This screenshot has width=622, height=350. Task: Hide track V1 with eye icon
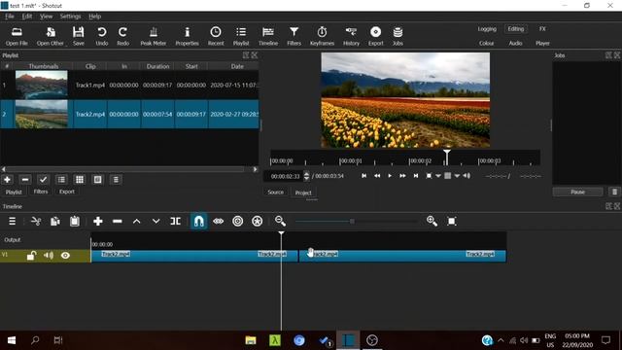[x=65, y=256]
